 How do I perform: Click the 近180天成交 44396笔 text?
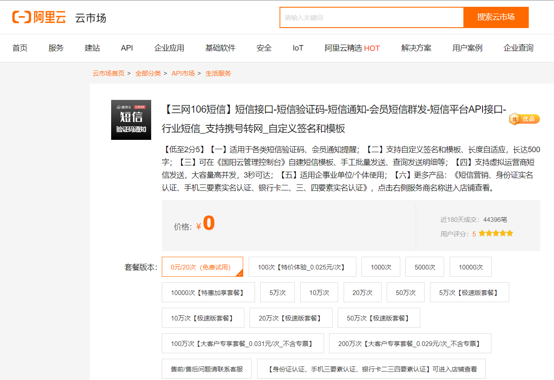tap(474, 220)
